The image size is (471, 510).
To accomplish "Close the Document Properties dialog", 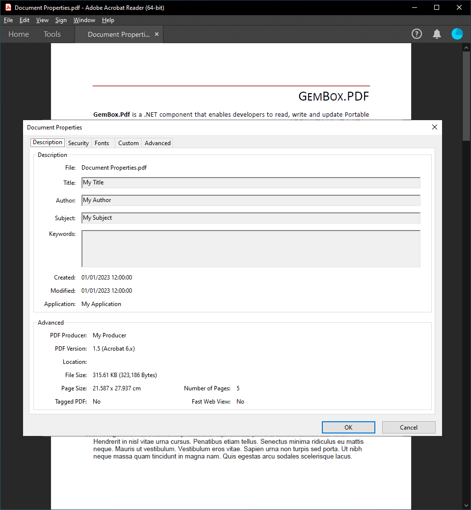I will click(x=434, y=127).
